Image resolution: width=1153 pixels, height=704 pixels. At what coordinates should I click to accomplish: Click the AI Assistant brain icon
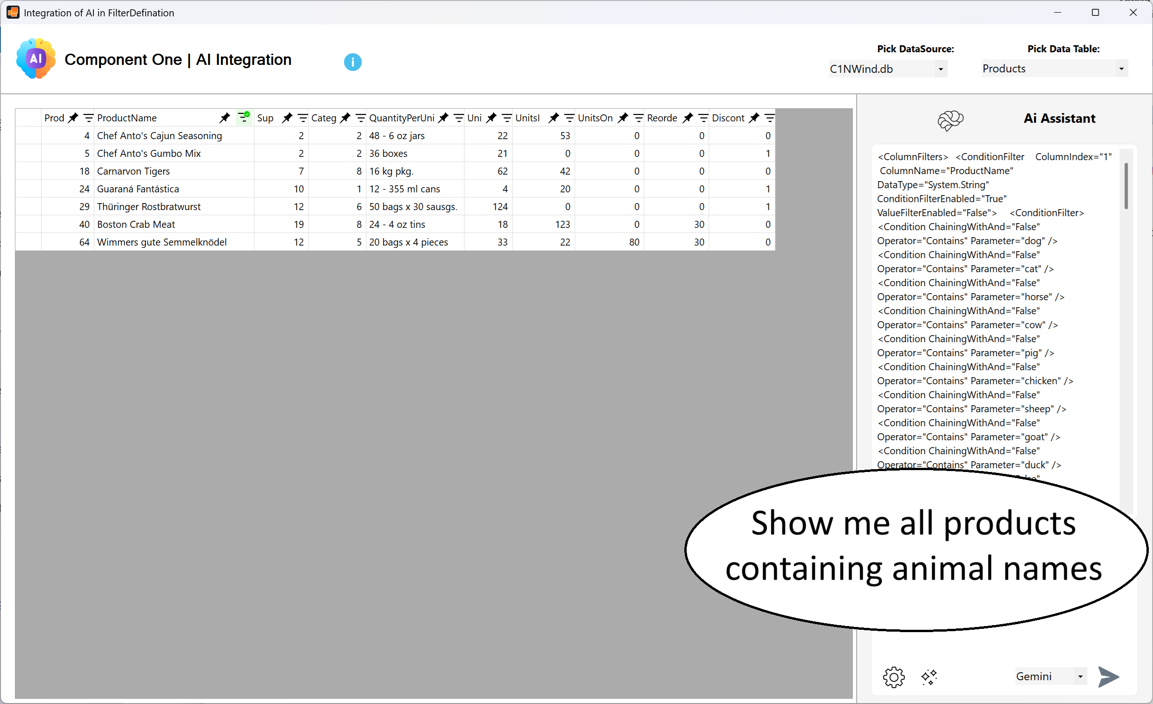(950, 120)
